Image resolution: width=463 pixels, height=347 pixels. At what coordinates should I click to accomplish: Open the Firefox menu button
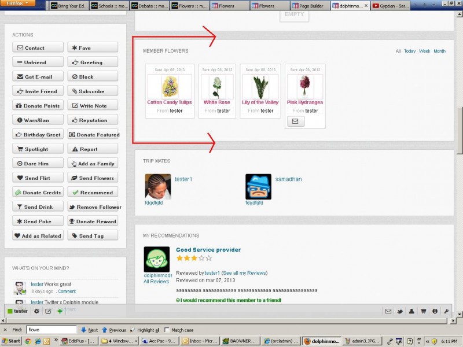pyautogui.click(x=17, y=3)
